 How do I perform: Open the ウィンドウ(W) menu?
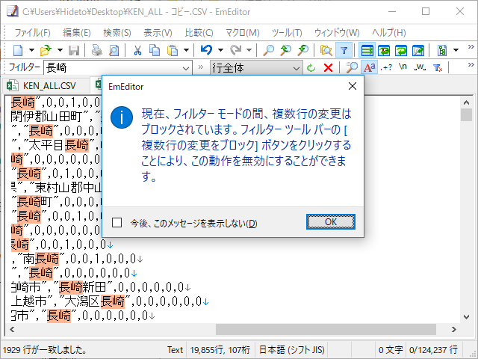[337, 33]
